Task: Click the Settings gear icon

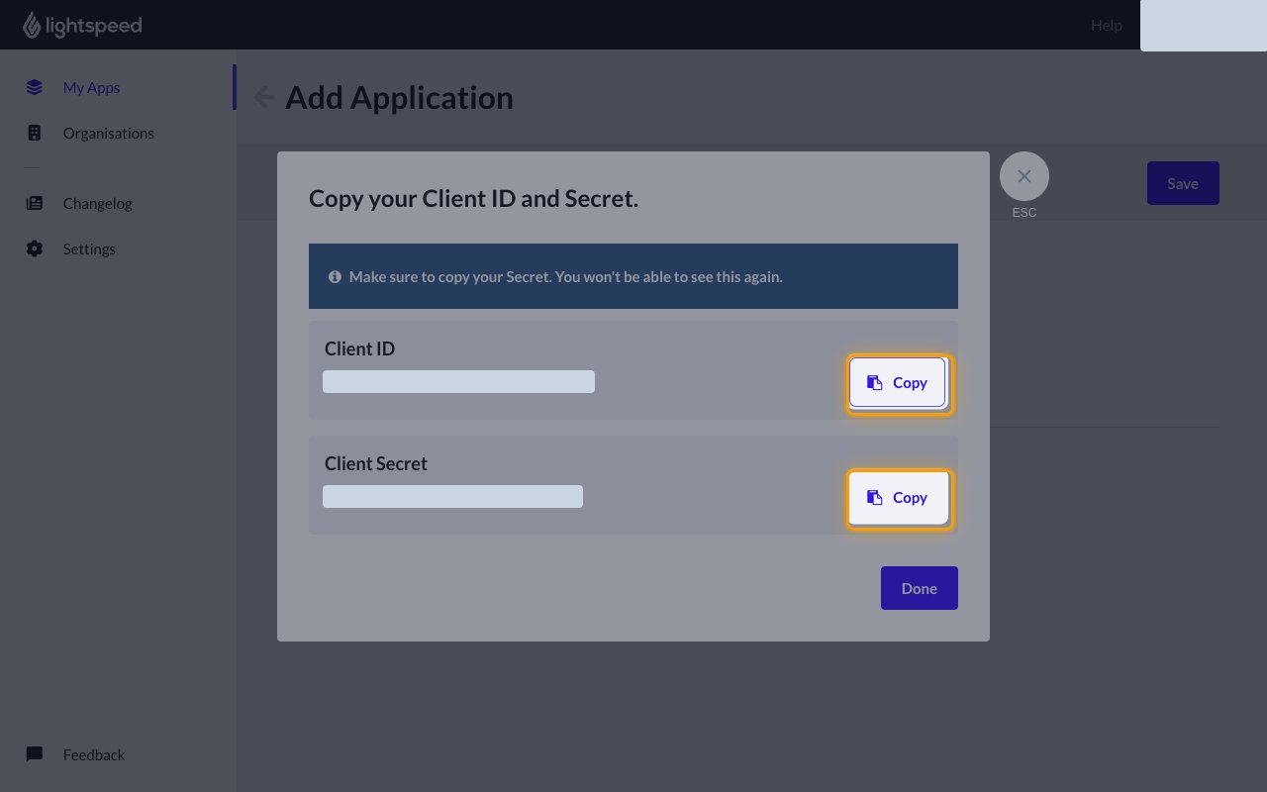Action: pyautogui.click(x=35, y=248)
